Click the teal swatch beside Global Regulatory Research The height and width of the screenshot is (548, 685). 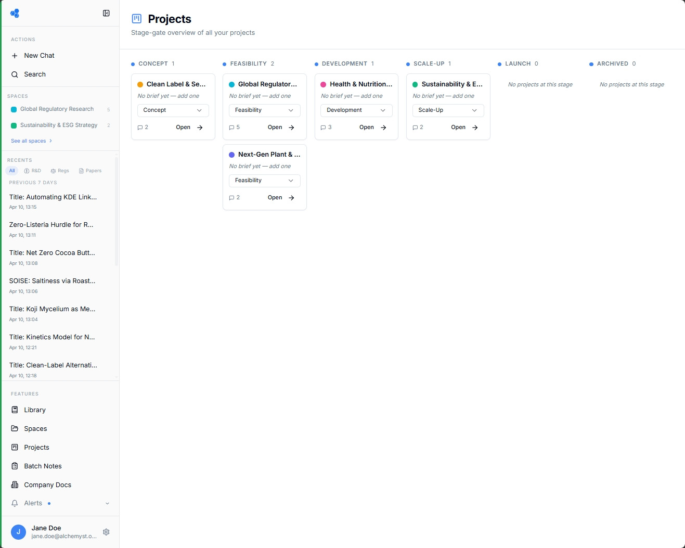[x=13, y=109]
